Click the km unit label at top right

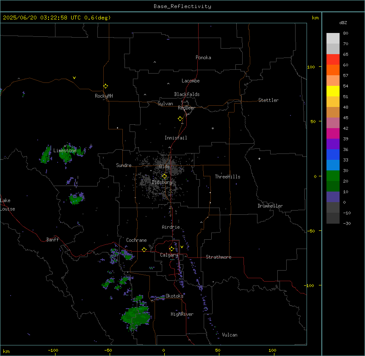(x=315, y=18)
